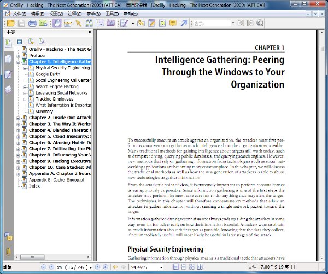Select the blue arrow drawing tool
The height and width of the screenshot is (274, 328).
184,23
